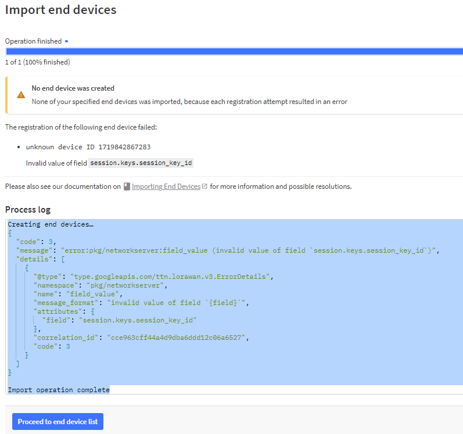This screenshot has width=463, height=434.
Task: Click the external link icon after Importing End Devices
Action: (204, 186)
